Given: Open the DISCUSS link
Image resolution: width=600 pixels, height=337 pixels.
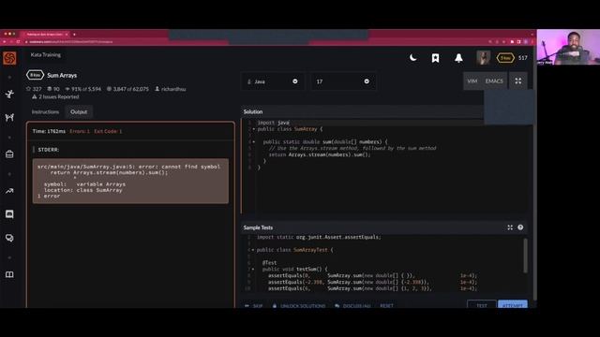Looking at the screenshot, I should pyautogui.click(x=352, y=306).
